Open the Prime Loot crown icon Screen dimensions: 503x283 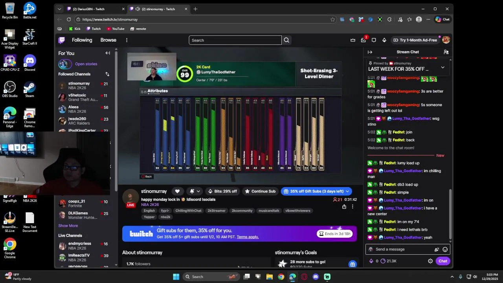pos(353,40)
